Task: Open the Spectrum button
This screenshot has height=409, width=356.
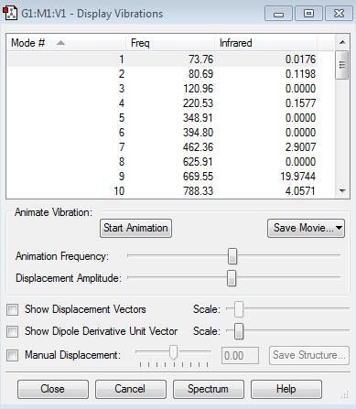Action: pos(209,389)
